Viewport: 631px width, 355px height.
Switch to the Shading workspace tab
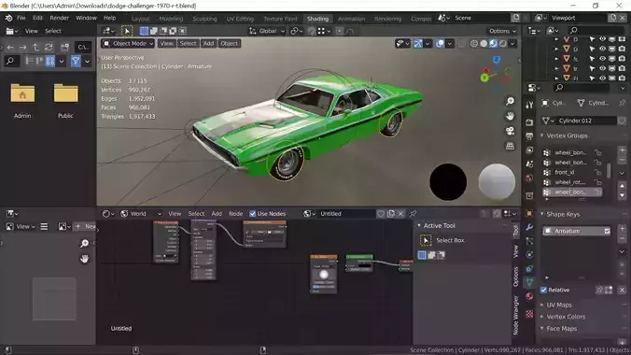coord(317,19)
